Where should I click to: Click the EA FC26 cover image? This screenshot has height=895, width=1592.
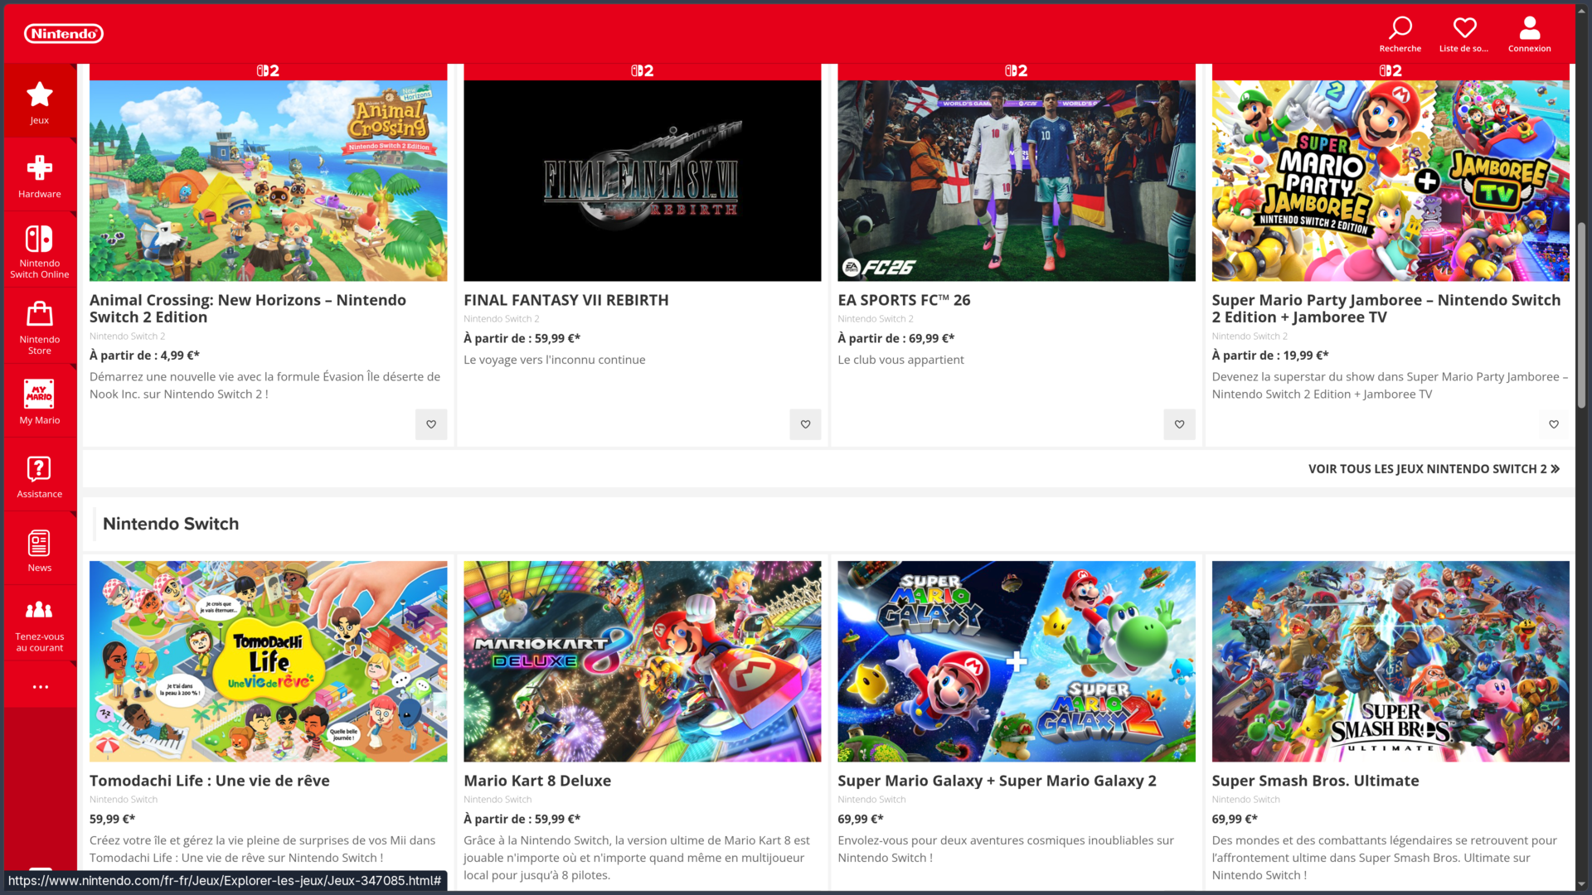(x=1016, y=181)
